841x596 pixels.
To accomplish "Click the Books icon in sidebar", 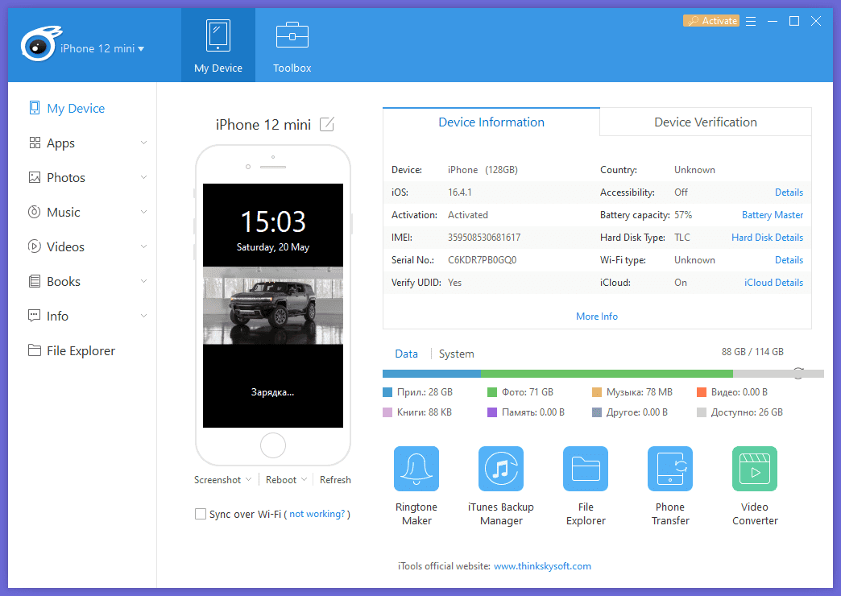I will click(x=35, y=281).
